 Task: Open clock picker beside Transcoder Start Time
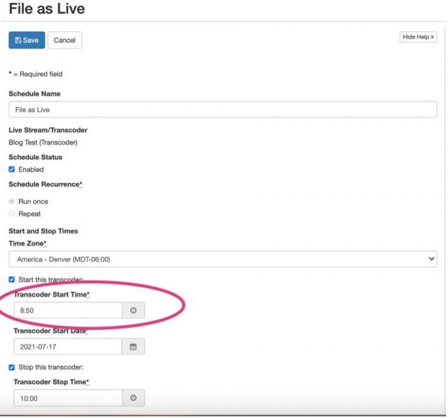click(x=133, y=310)
